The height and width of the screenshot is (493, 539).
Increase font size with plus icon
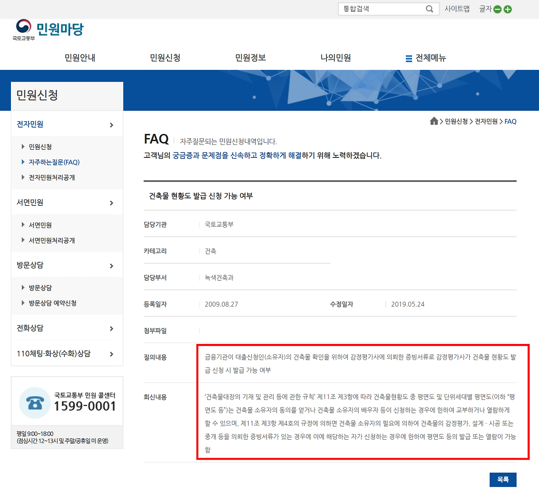click(x=508, y=9)
